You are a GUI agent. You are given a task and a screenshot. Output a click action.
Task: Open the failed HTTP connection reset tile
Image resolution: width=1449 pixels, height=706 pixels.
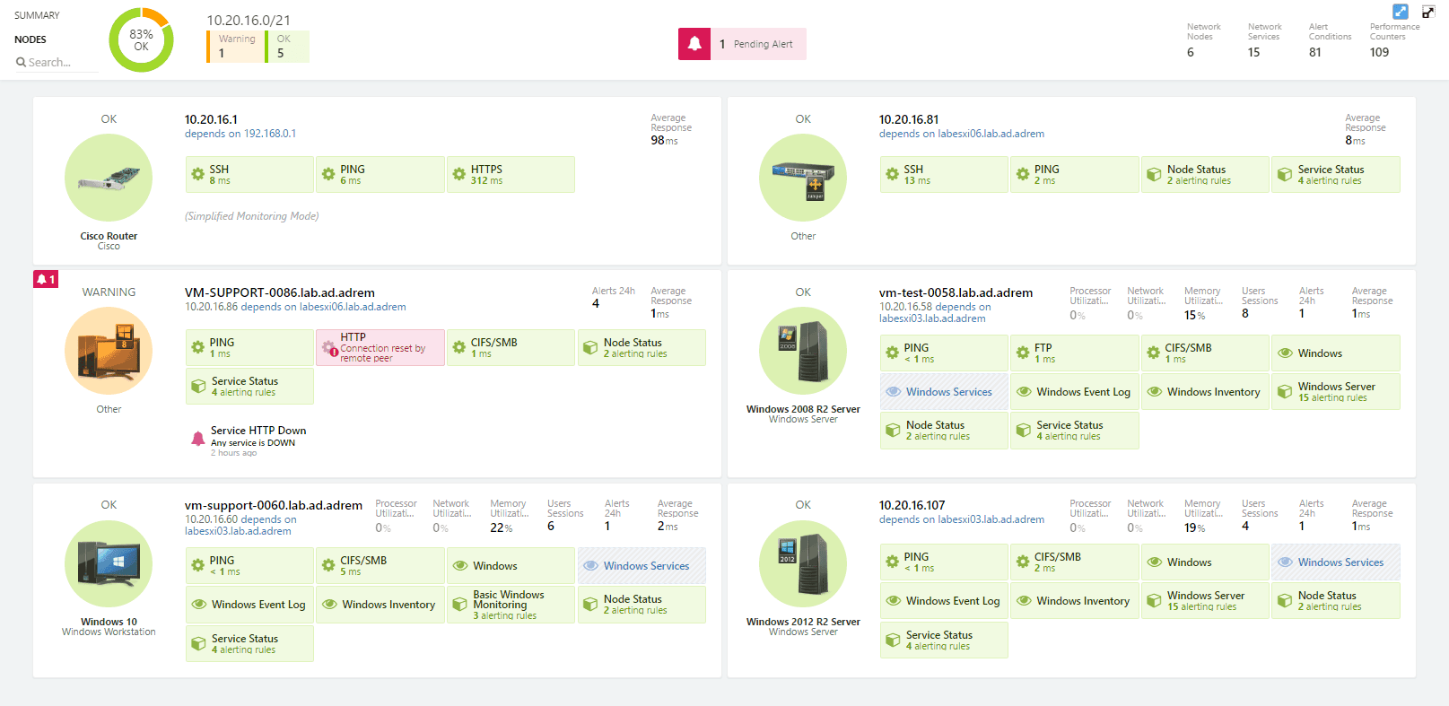(380, 347)
